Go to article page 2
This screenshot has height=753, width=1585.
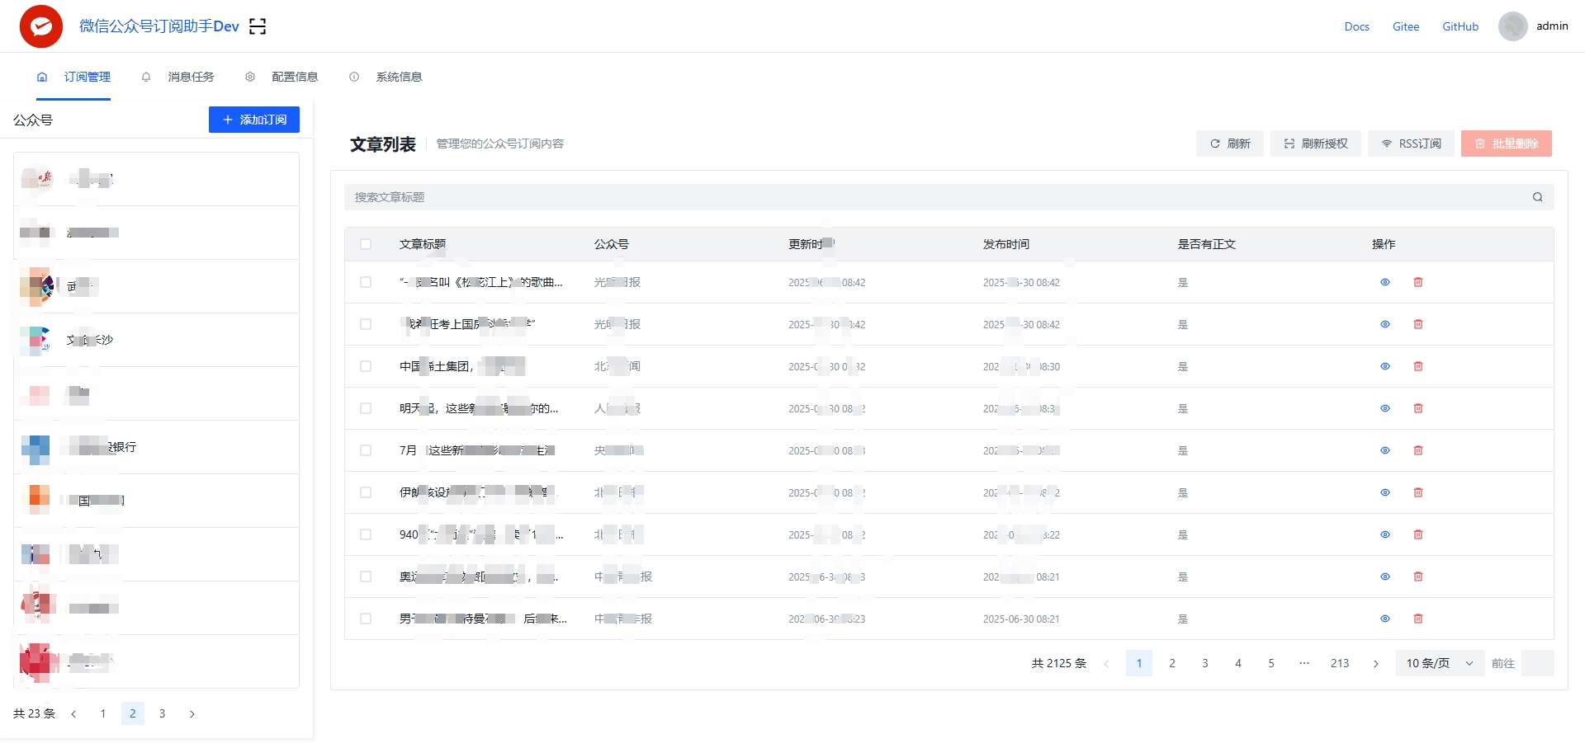(x=1172, y=663)
